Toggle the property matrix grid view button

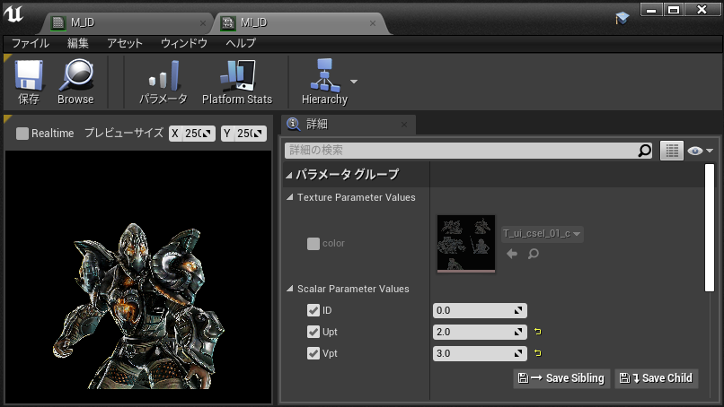point(671,151)
